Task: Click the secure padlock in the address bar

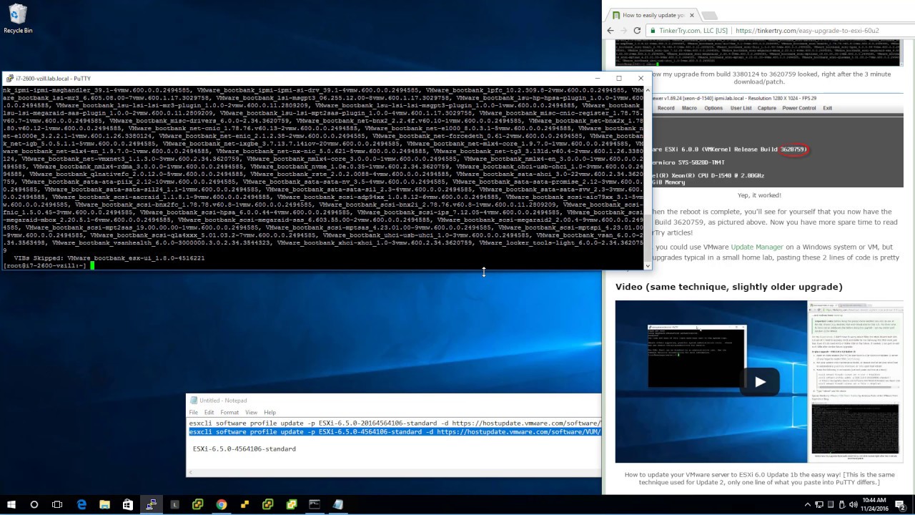Action: pos(653,31)
